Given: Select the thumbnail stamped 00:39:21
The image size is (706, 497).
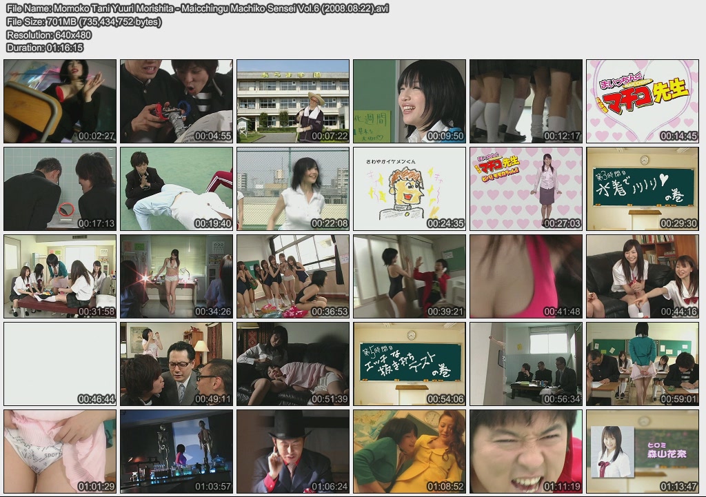Looking at the screenshot, I should point(410,276).
